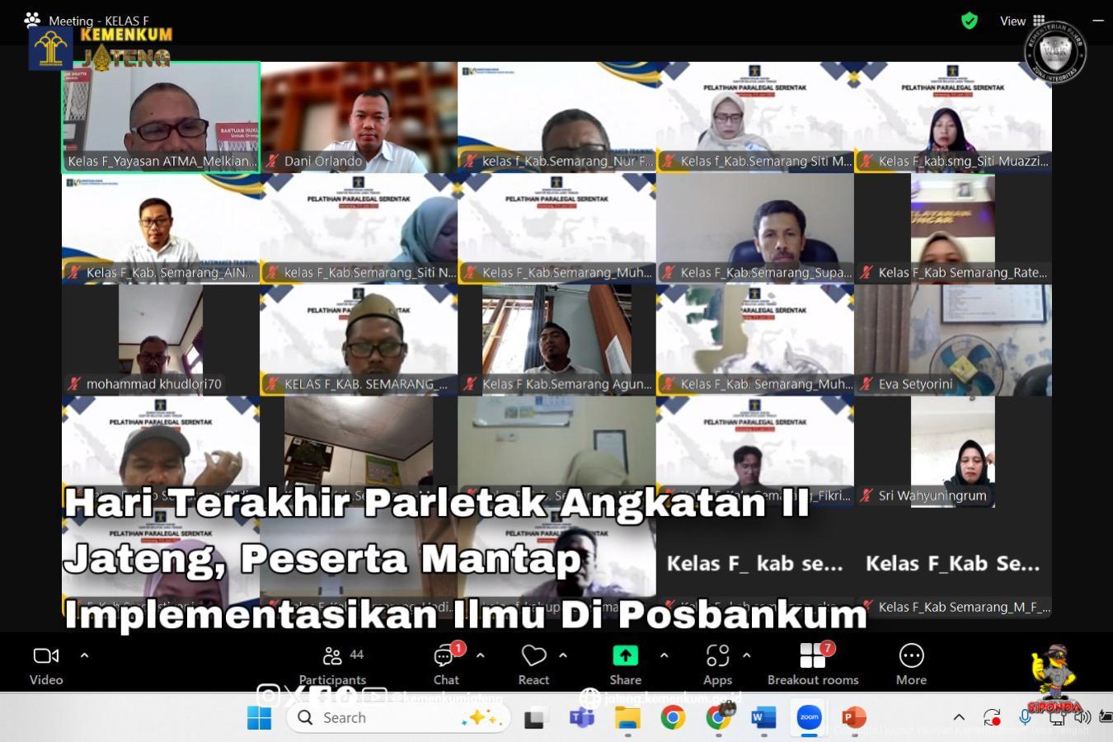Open the View layout menu
Viewport: 1113px width, 742px height.
[1021, 21]
